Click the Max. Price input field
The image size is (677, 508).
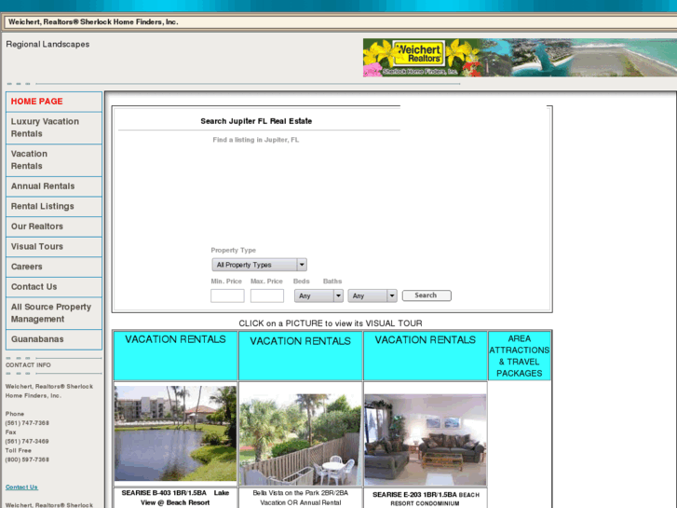pyautogui.click(x=267, y=295)
